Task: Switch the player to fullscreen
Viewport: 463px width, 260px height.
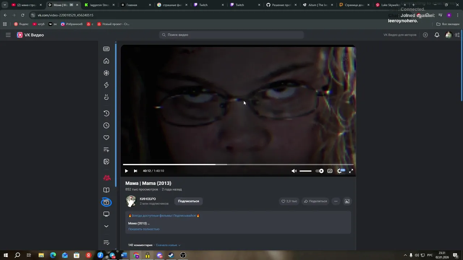Action: click(x=351, y=171)
